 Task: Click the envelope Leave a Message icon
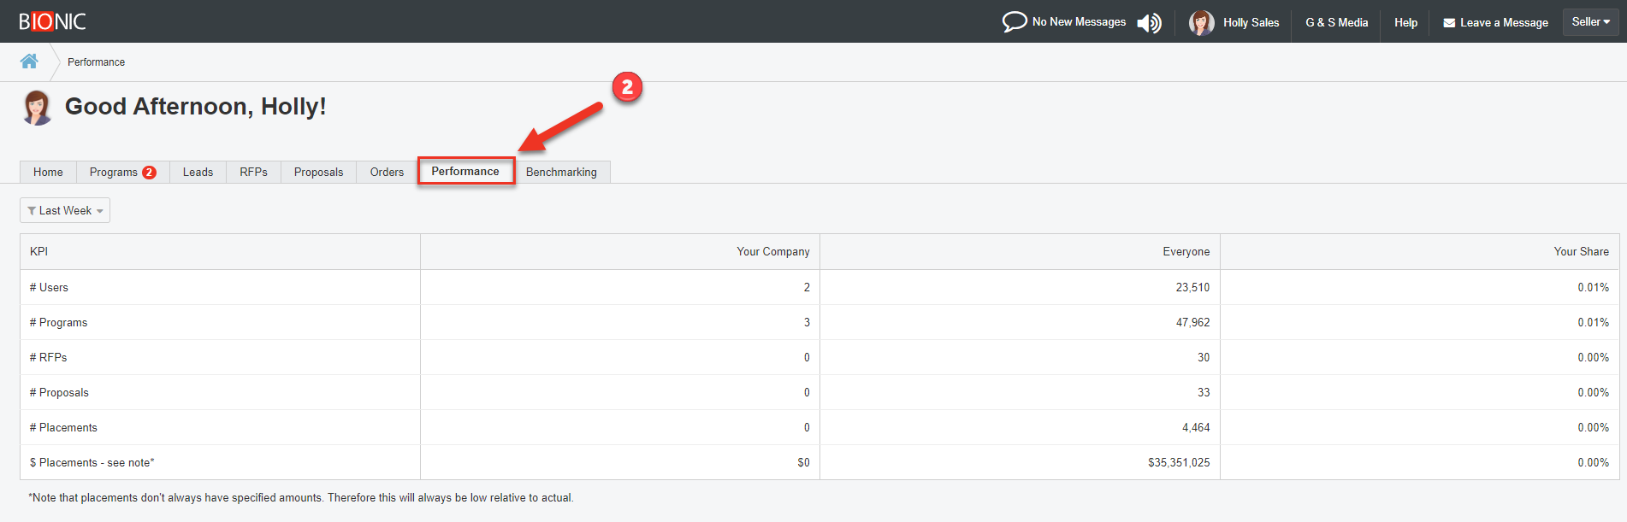coord(1449,23)
